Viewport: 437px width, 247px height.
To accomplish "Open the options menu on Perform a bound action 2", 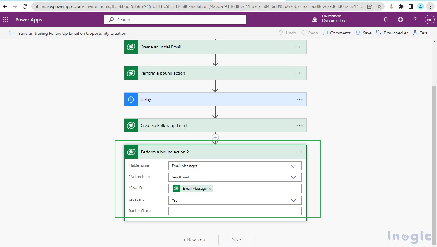I will point(299,152).
